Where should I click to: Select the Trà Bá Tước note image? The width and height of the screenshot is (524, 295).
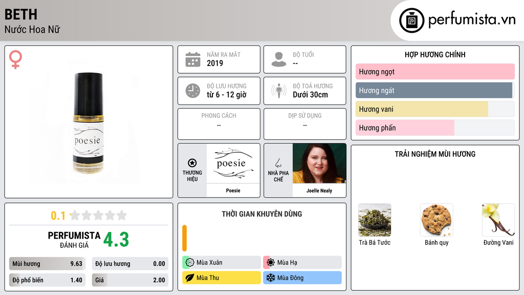tap(375, 220)
